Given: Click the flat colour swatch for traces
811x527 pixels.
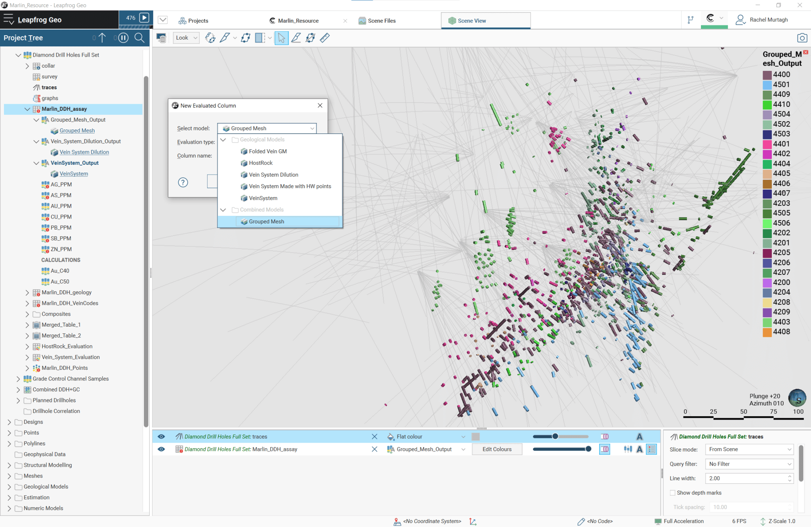Looking at the screenshot, I should (x=476, y=437).
